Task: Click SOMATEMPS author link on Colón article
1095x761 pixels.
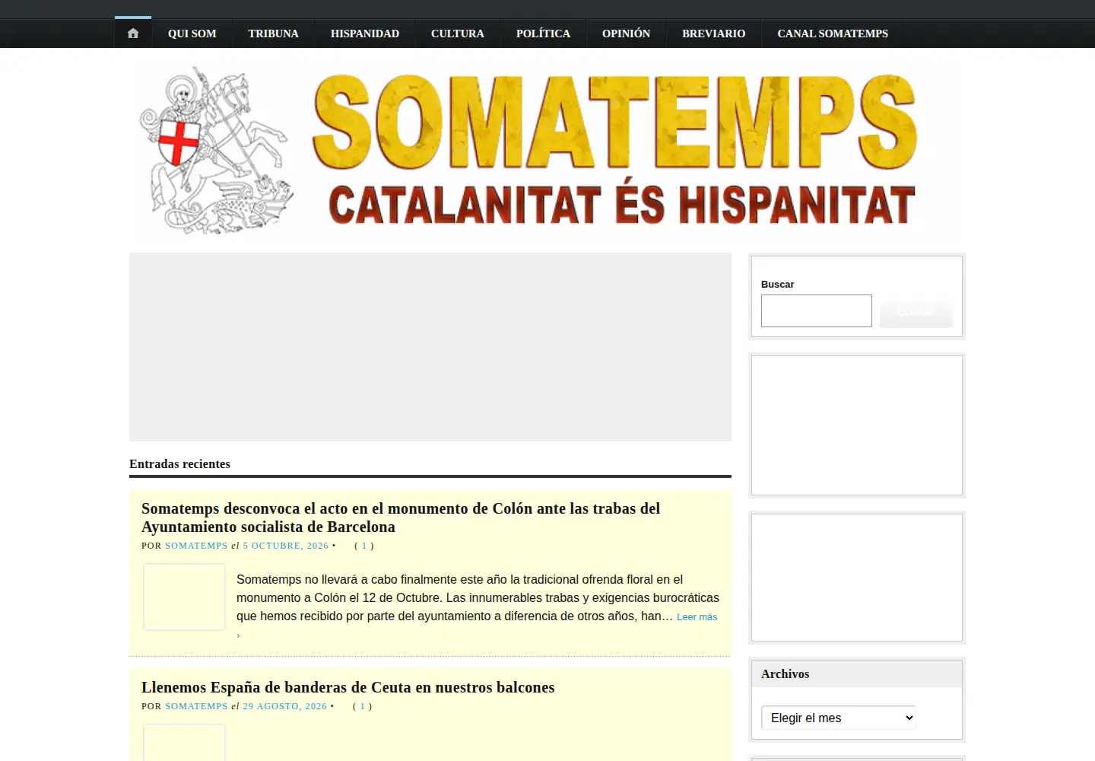Action: point(196,546)
